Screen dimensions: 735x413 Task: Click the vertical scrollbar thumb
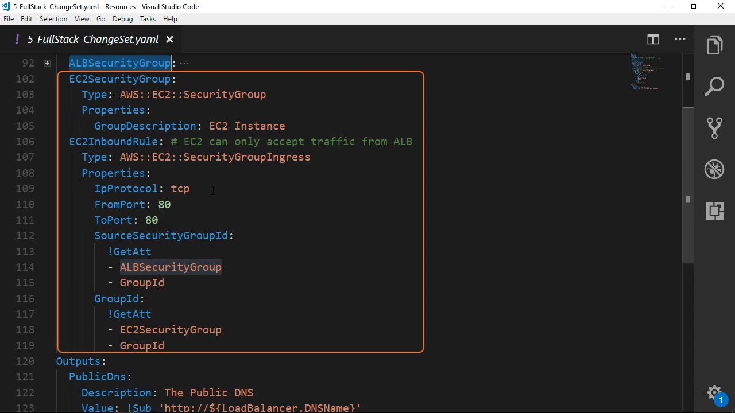(x=688, y=184)
